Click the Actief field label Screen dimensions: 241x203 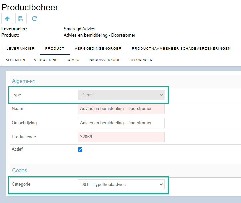[17, 149]
